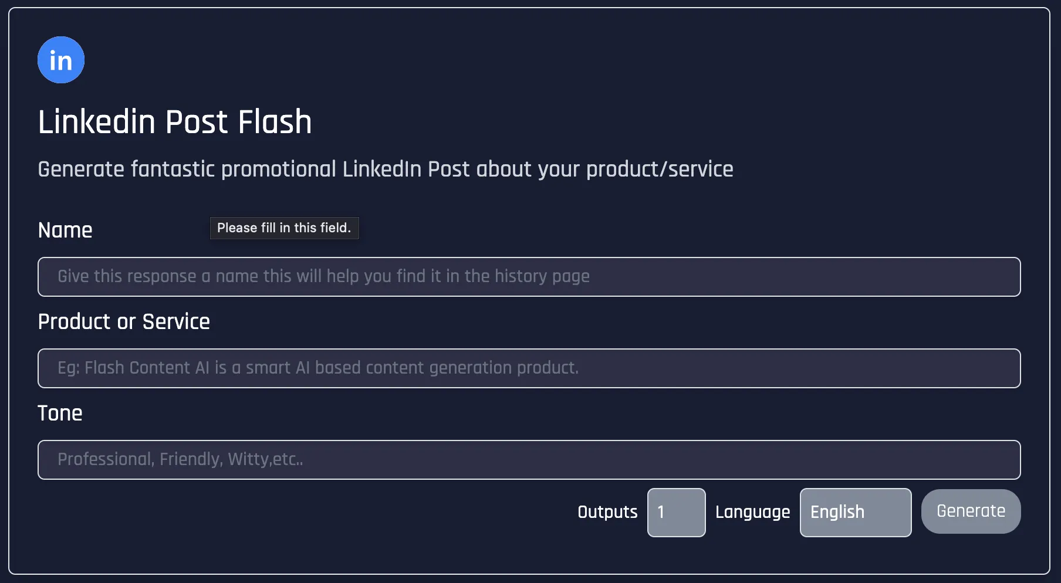Click the LinkedIn logo icon
Screen dimensions: 1061x583
tap(61, 60)
